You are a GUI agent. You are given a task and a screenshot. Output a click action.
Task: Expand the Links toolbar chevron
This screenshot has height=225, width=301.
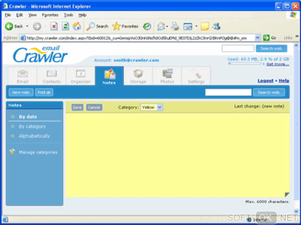(x=297, y=36)
